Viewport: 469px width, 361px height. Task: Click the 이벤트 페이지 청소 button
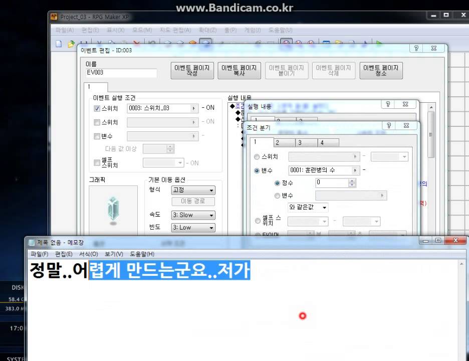[x=381, y=71]
